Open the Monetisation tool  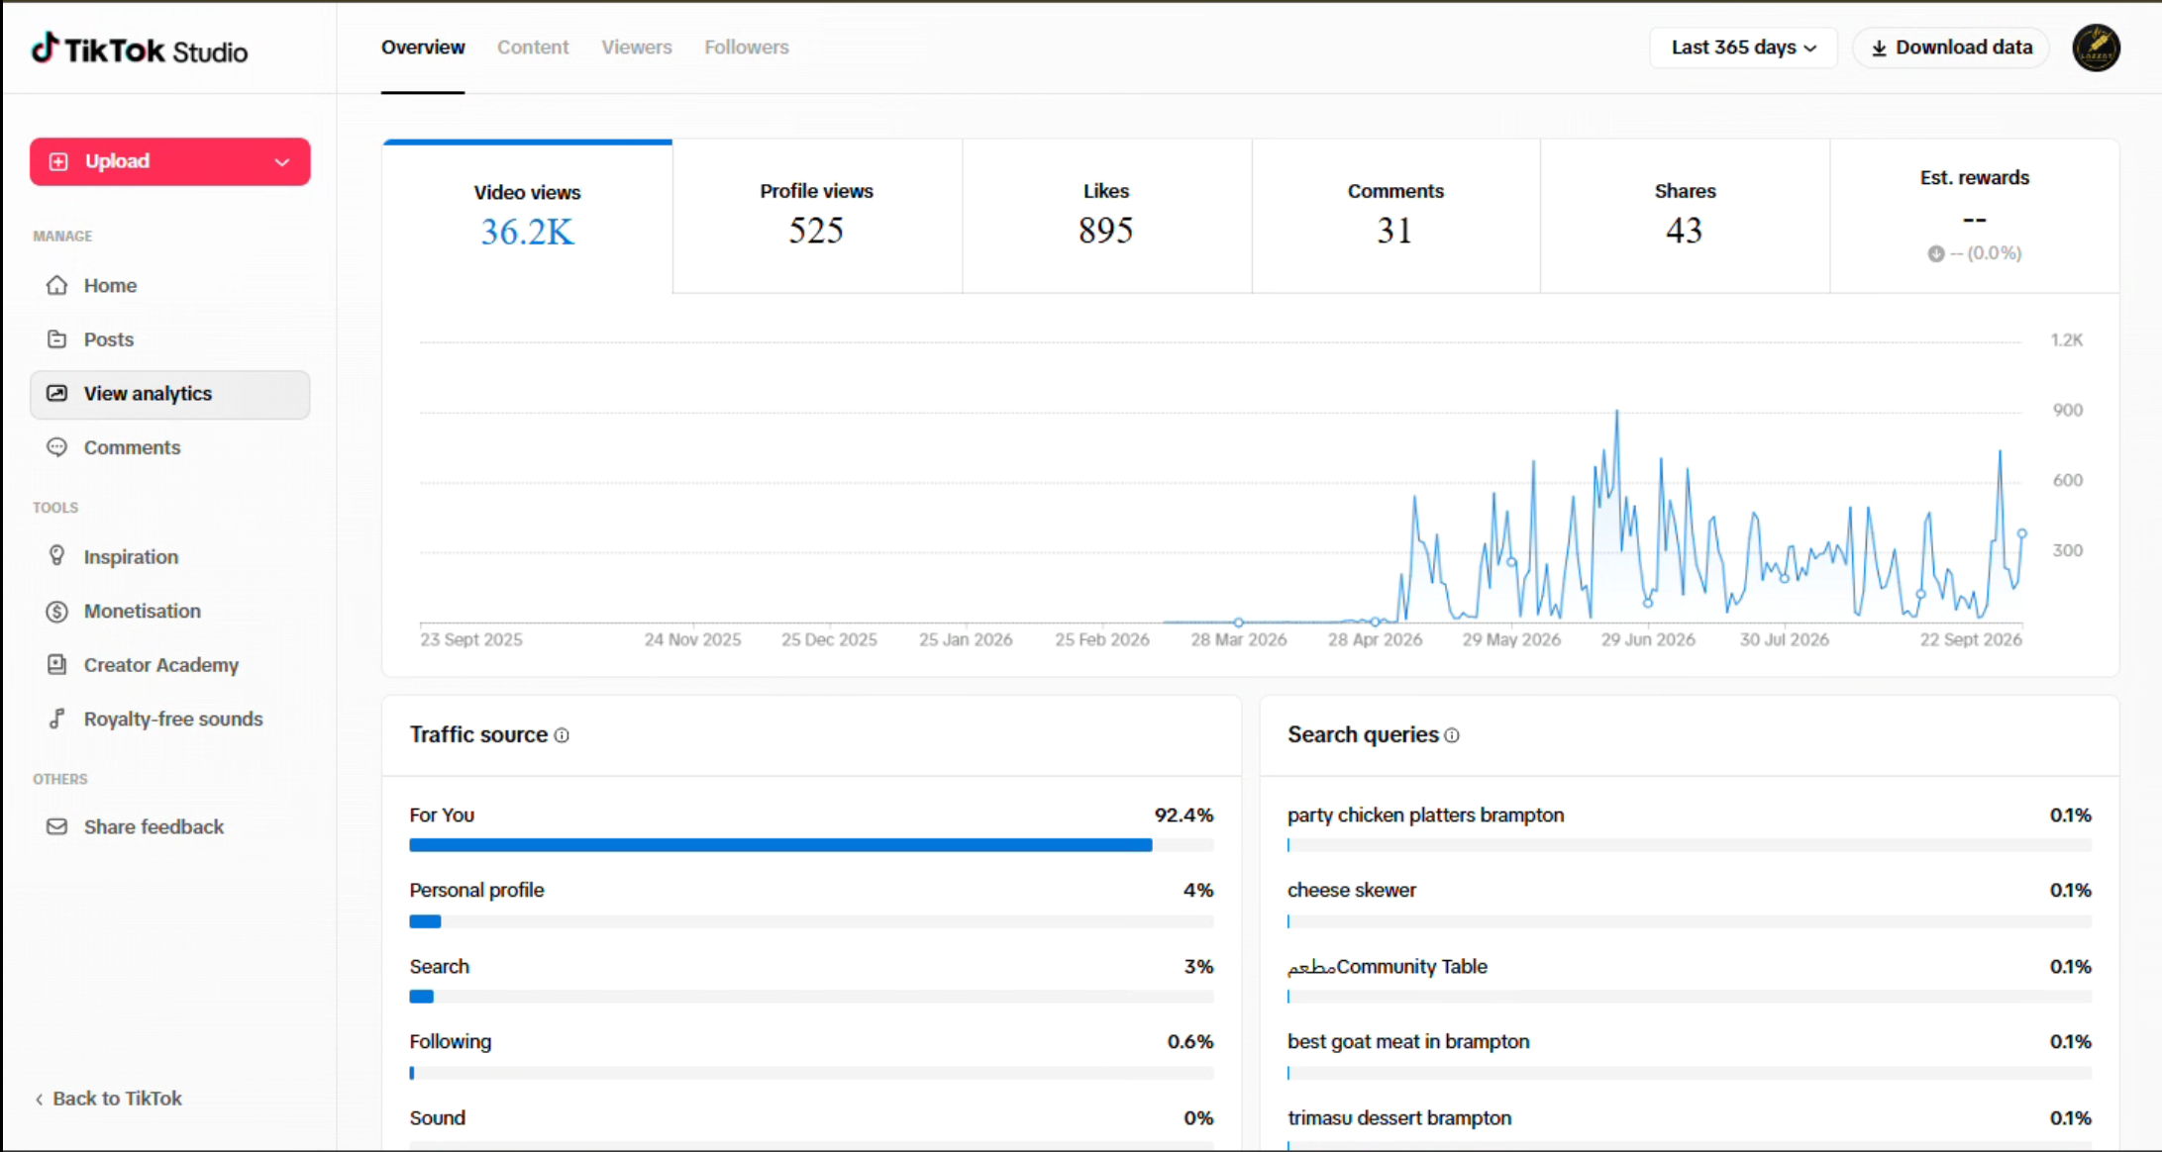[169, 612]
